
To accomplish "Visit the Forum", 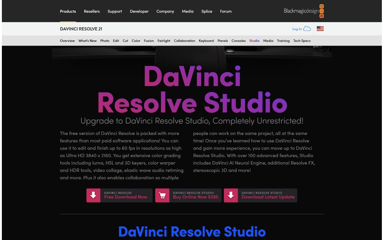I will (x=226, y=11).
